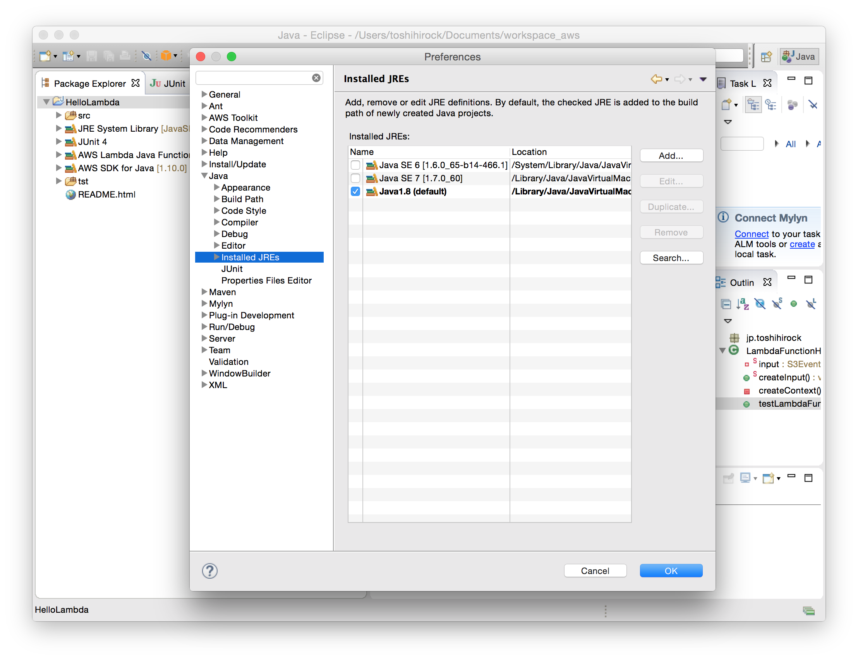Click Hide Local Types in Outline toolbar
The width and height of the screenshot is (858, 660).
coord(811,304)
